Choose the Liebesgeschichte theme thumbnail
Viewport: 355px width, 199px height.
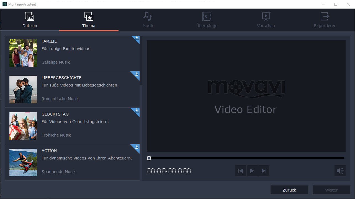tap(23, 90)
